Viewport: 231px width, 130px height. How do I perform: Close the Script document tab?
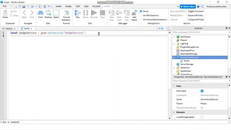pos(31,29)
